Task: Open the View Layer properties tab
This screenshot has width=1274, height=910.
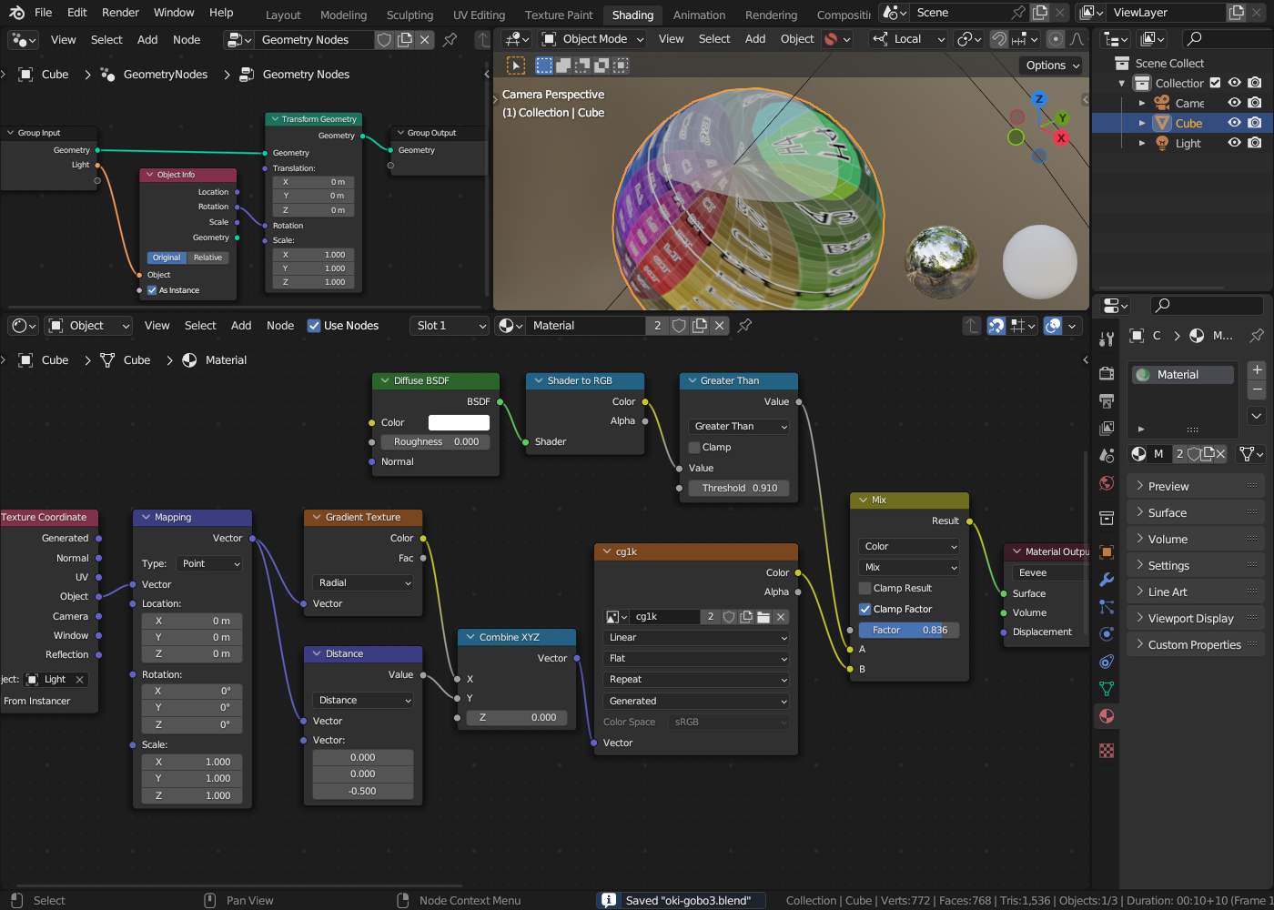Action: (1107, 429)
